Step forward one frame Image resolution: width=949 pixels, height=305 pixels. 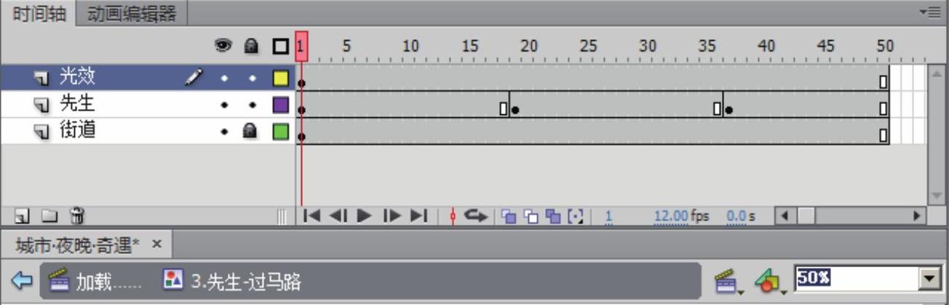392,215
